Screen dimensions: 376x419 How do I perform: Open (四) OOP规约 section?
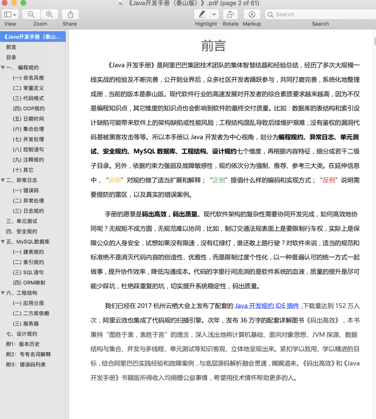(x=29, y=109)
